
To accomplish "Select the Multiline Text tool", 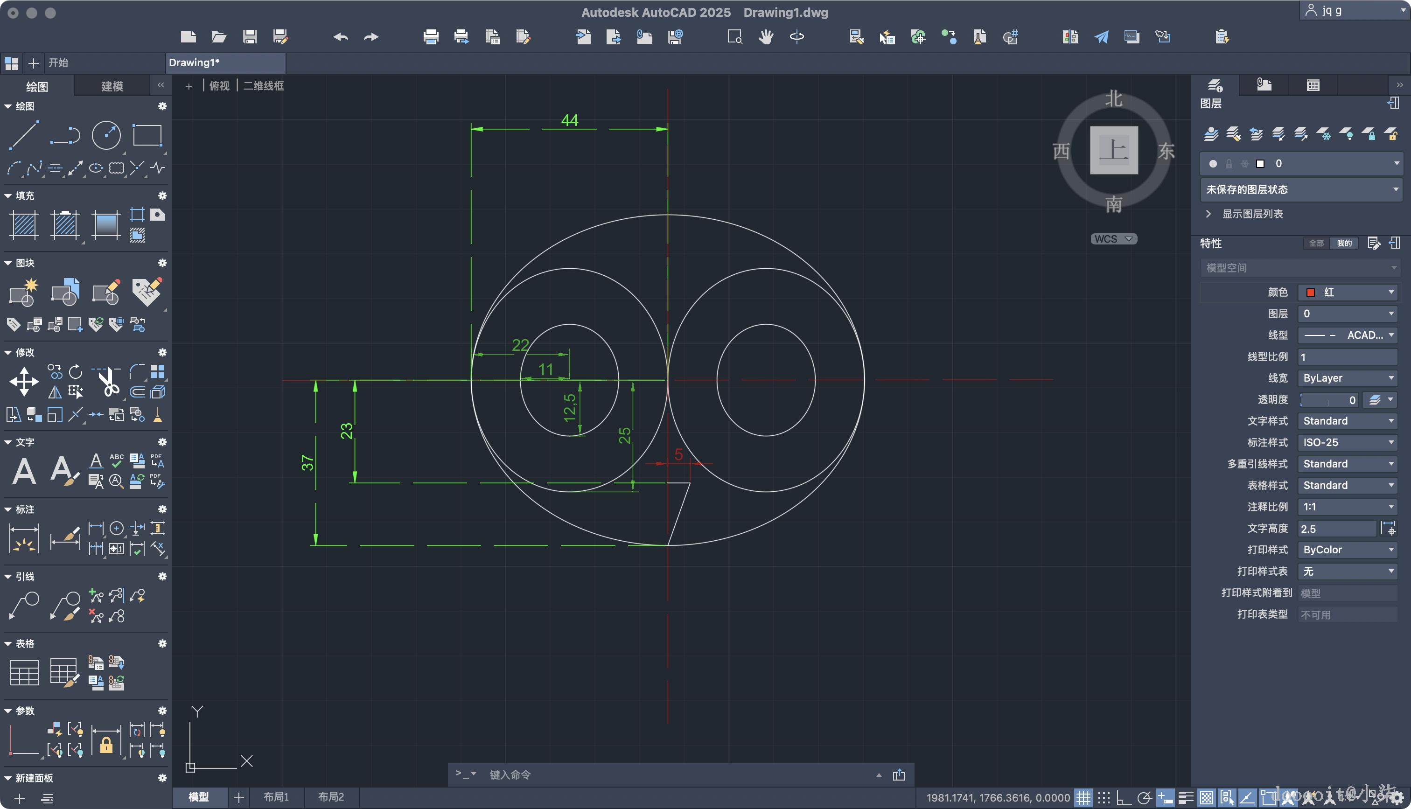I will point(24,472).
